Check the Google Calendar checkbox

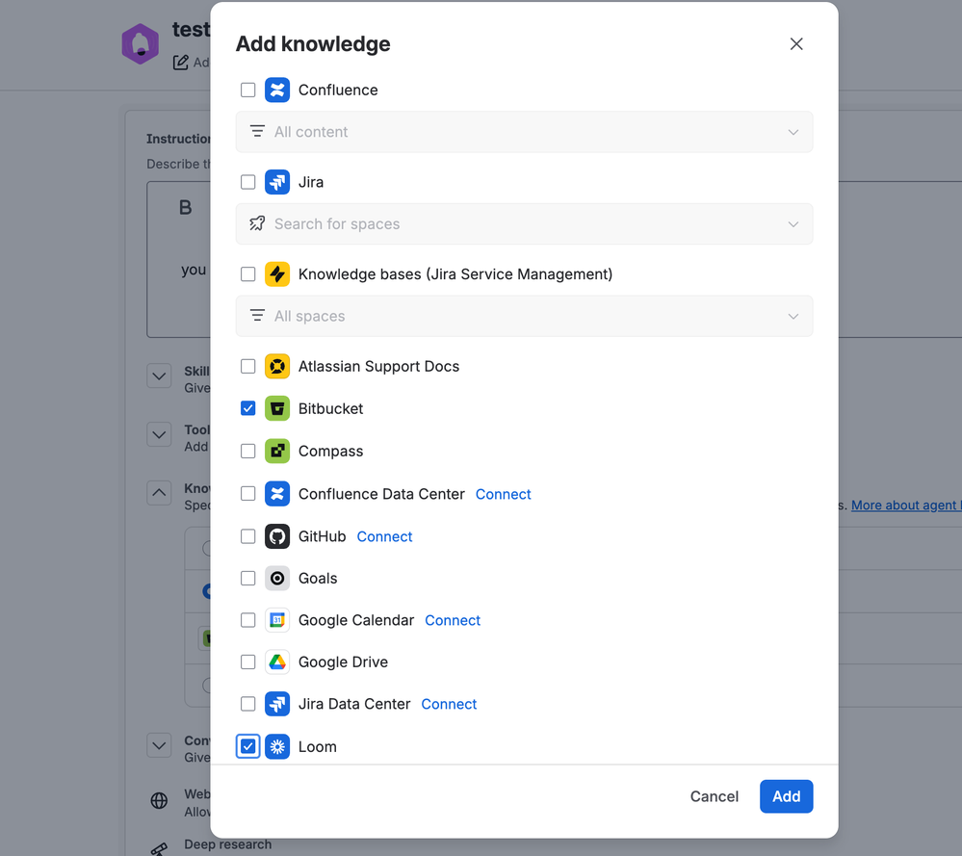[247, 620]
